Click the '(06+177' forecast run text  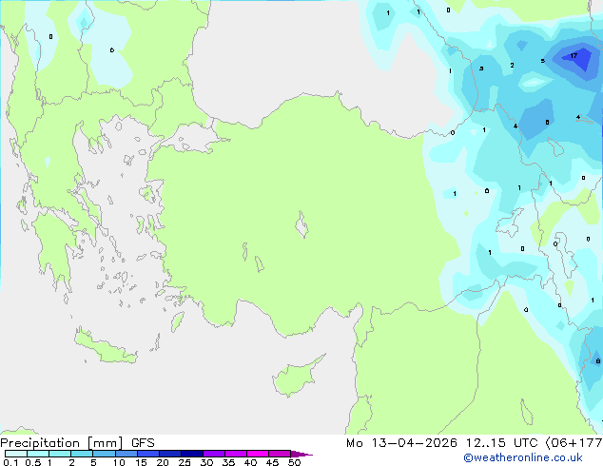pyautogui.click(x=574, y=443)
